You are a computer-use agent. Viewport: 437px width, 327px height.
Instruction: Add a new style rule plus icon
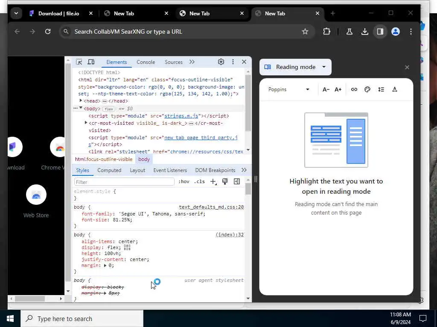click(213, 182)
